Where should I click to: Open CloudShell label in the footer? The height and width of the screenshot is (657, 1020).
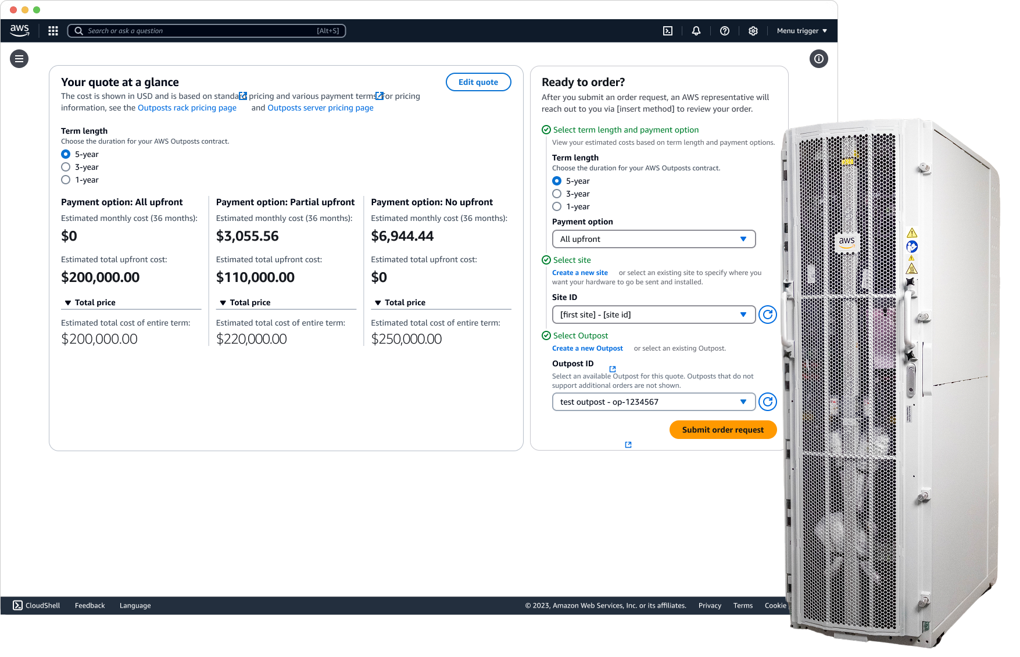tap(42, 605)
